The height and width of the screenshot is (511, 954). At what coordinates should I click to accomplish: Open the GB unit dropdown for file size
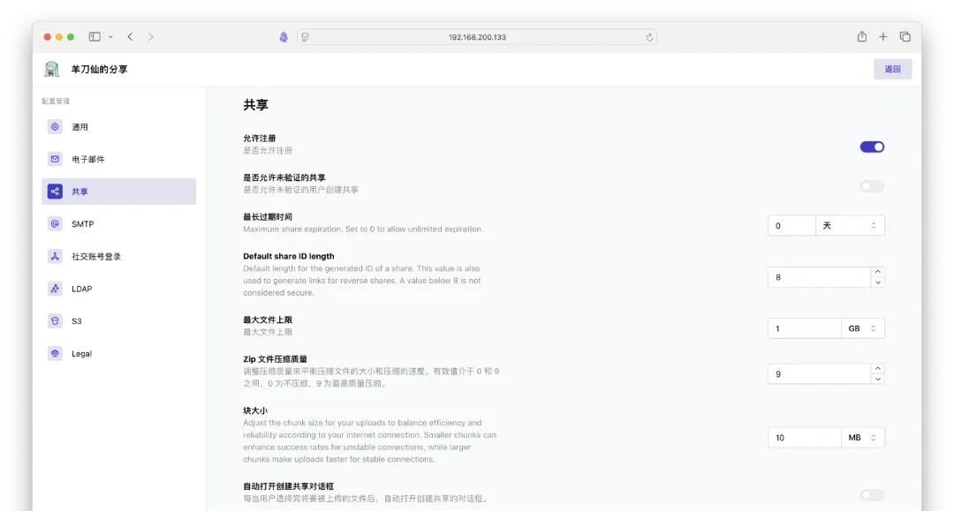(x=863, y=327)
